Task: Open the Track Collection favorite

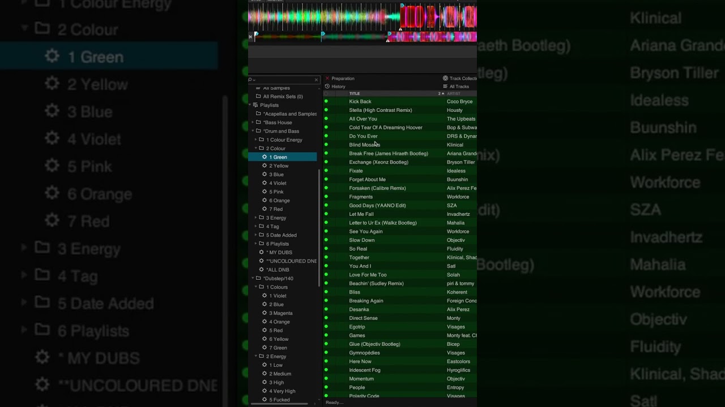Action: (463, 79)
